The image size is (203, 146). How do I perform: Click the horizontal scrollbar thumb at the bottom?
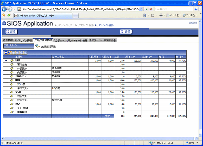pos(99,138)
